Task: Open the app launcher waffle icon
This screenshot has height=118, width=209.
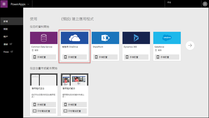Action: 4,4
